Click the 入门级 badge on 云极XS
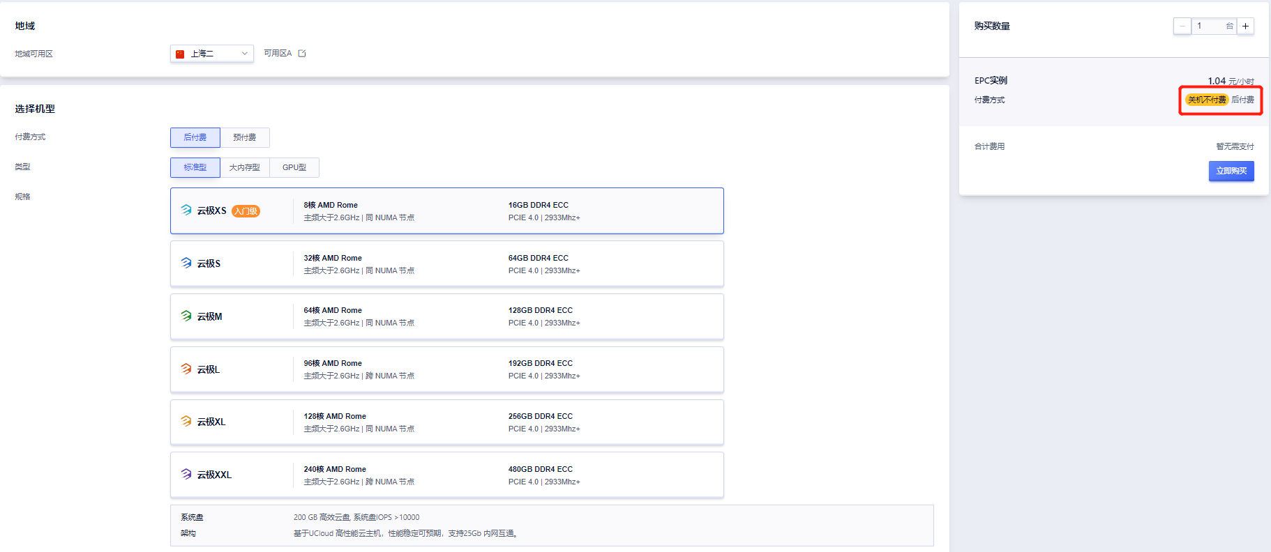1271x552 pixels. (246, 211)
